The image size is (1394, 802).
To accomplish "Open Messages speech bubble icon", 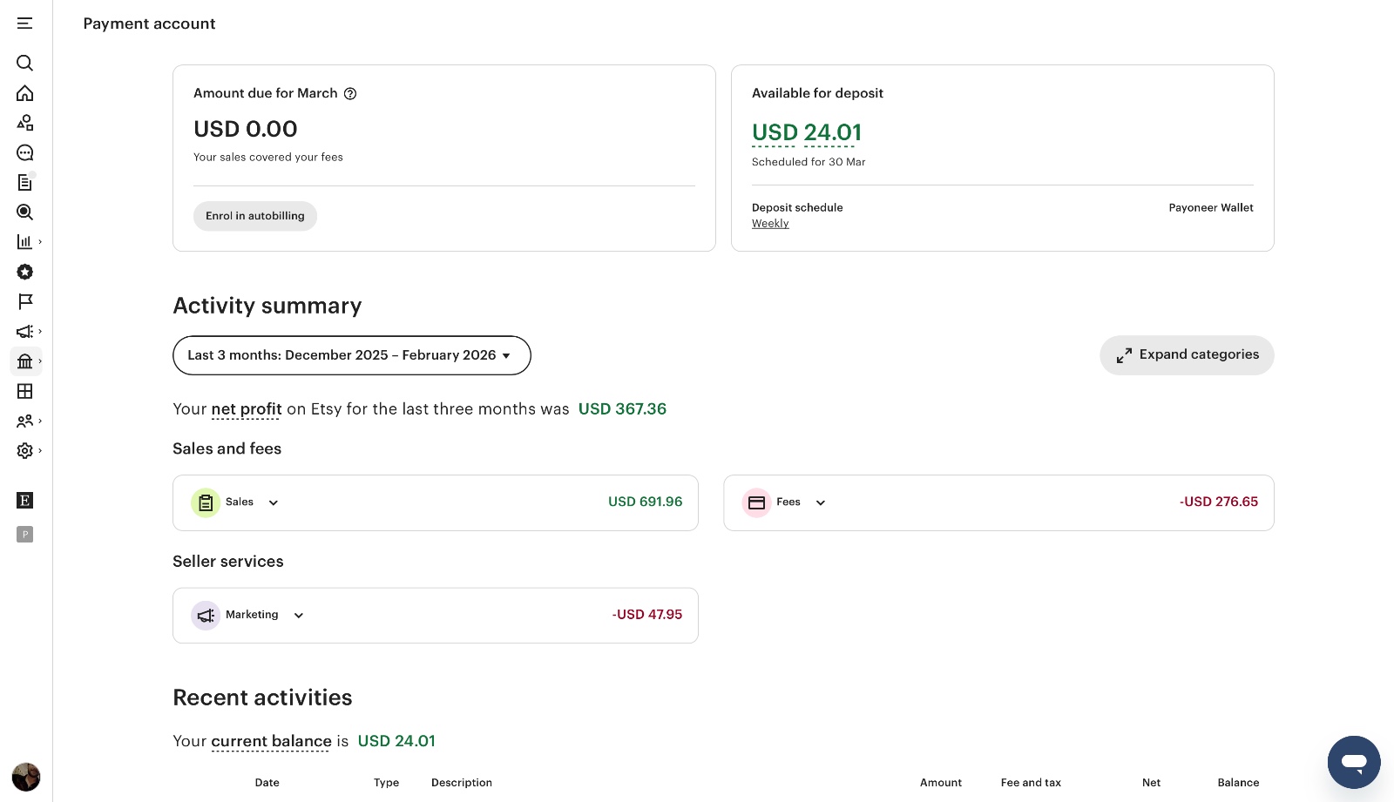I will [24, 153].
